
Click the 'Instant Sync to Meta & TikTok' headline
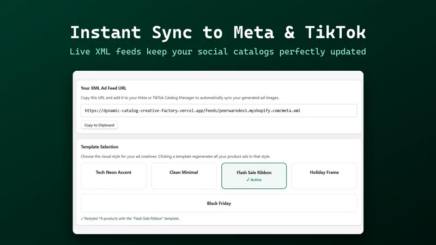pyautogui.click(x=218, y=33)
